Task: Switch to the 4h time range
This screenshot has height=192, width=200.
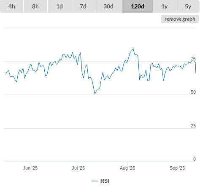Action: [x=12, y=6]
